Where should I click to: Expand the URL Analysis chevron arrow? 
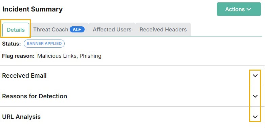pos(255,117)
